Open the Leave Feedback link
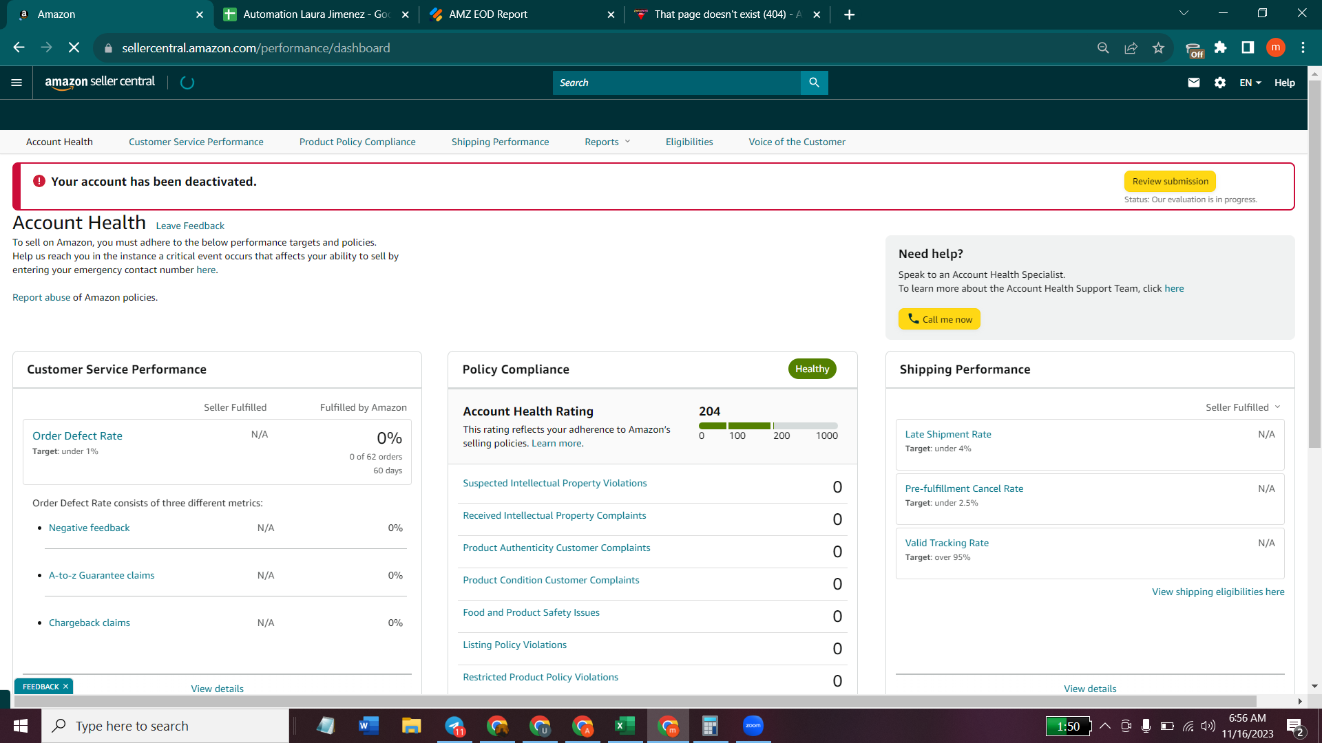Viewport: 1322px width, 743px height. click(190, 226)
